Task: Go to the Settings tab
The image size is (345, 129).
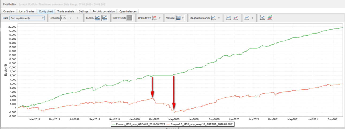Action: [83, 11]
